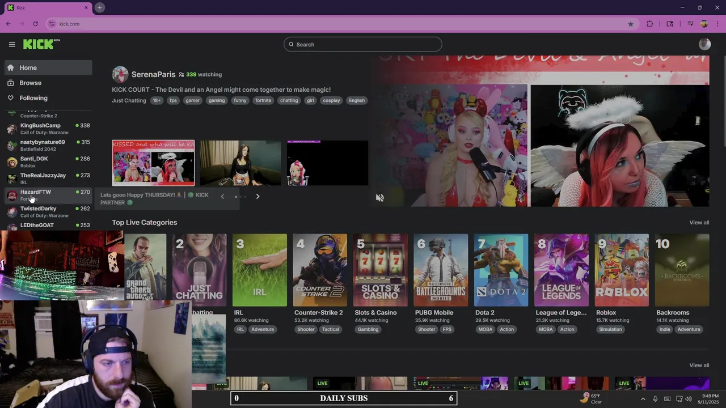Click the Gambling tag under Slots & Casino
The height and width of the screenshot is (408, 726).
tap(368, 329)
